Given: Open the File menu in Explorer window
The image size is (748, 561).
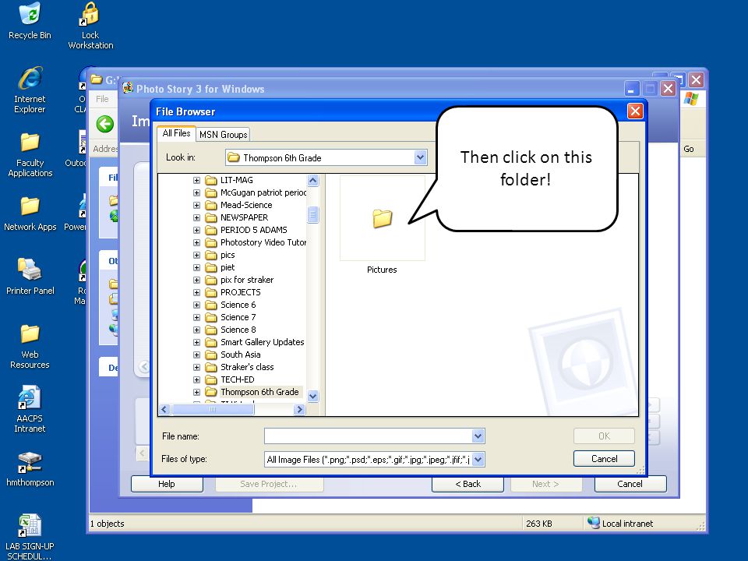Looking at the screenshot, I should click(x=102, y=99).
